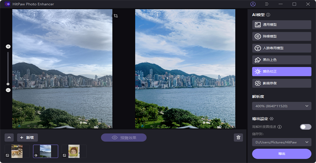Click the crop tool icon
This screenshot has width=316, height=163.
coord(116,16)
